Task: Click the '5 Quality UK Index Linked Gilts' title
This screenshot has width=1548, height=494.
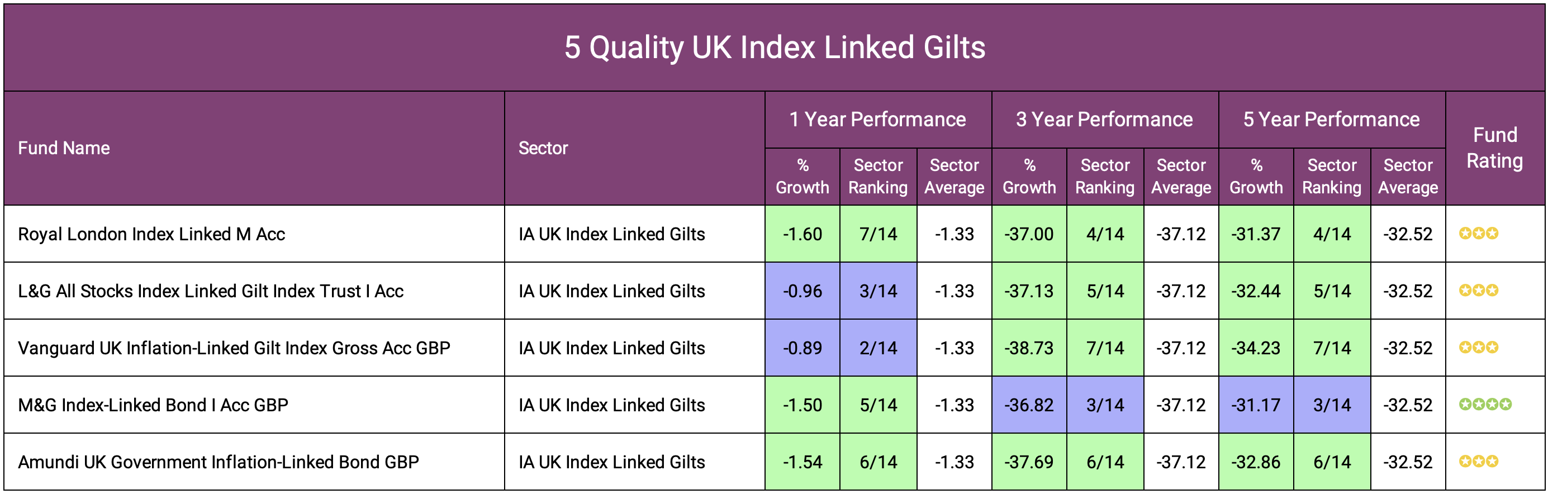Action: (774, 47)
